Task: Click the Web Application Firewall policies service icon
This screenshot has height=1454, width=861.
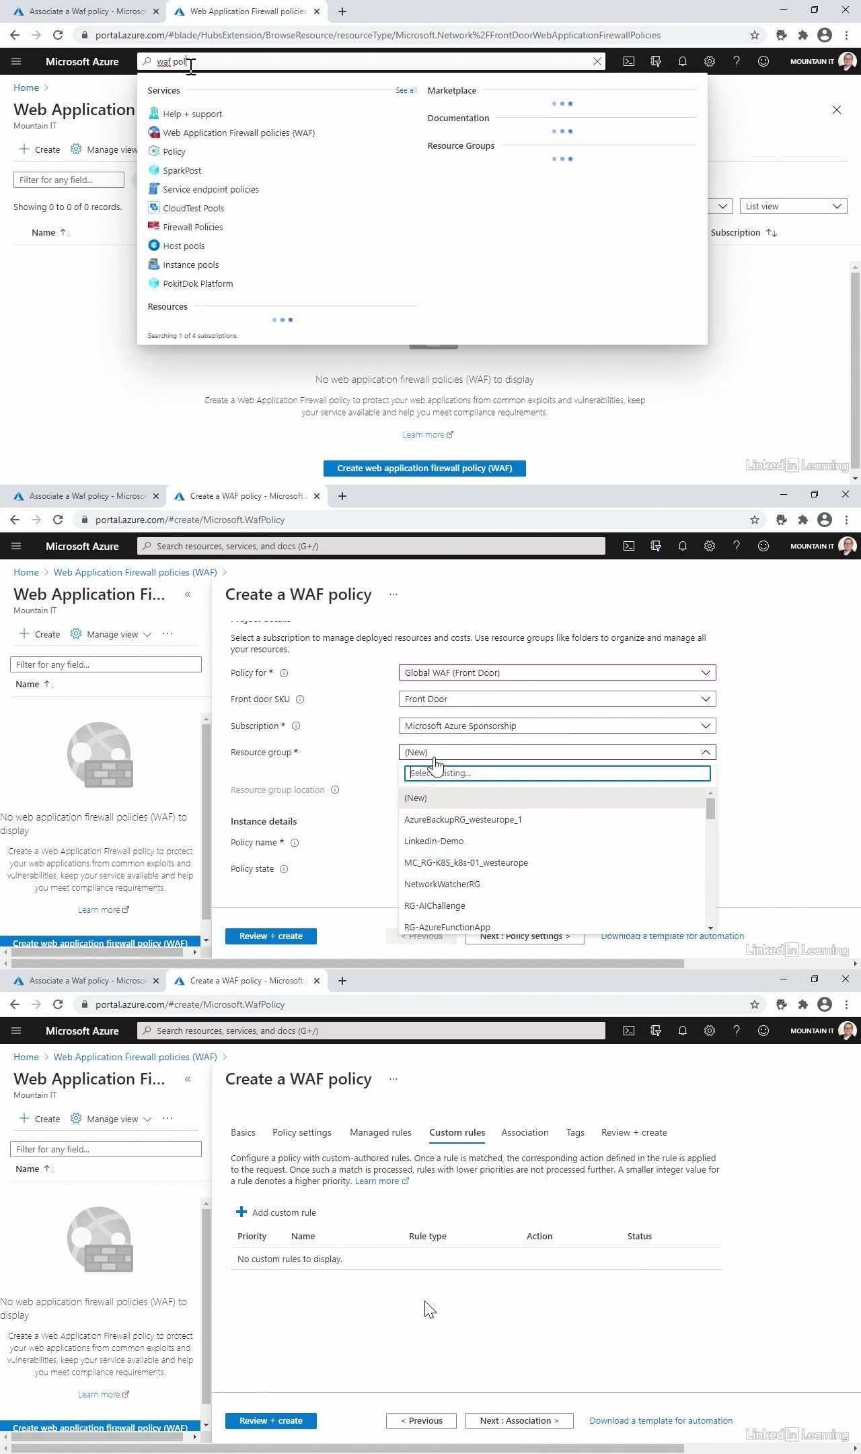Action: (x=154, y=133)
